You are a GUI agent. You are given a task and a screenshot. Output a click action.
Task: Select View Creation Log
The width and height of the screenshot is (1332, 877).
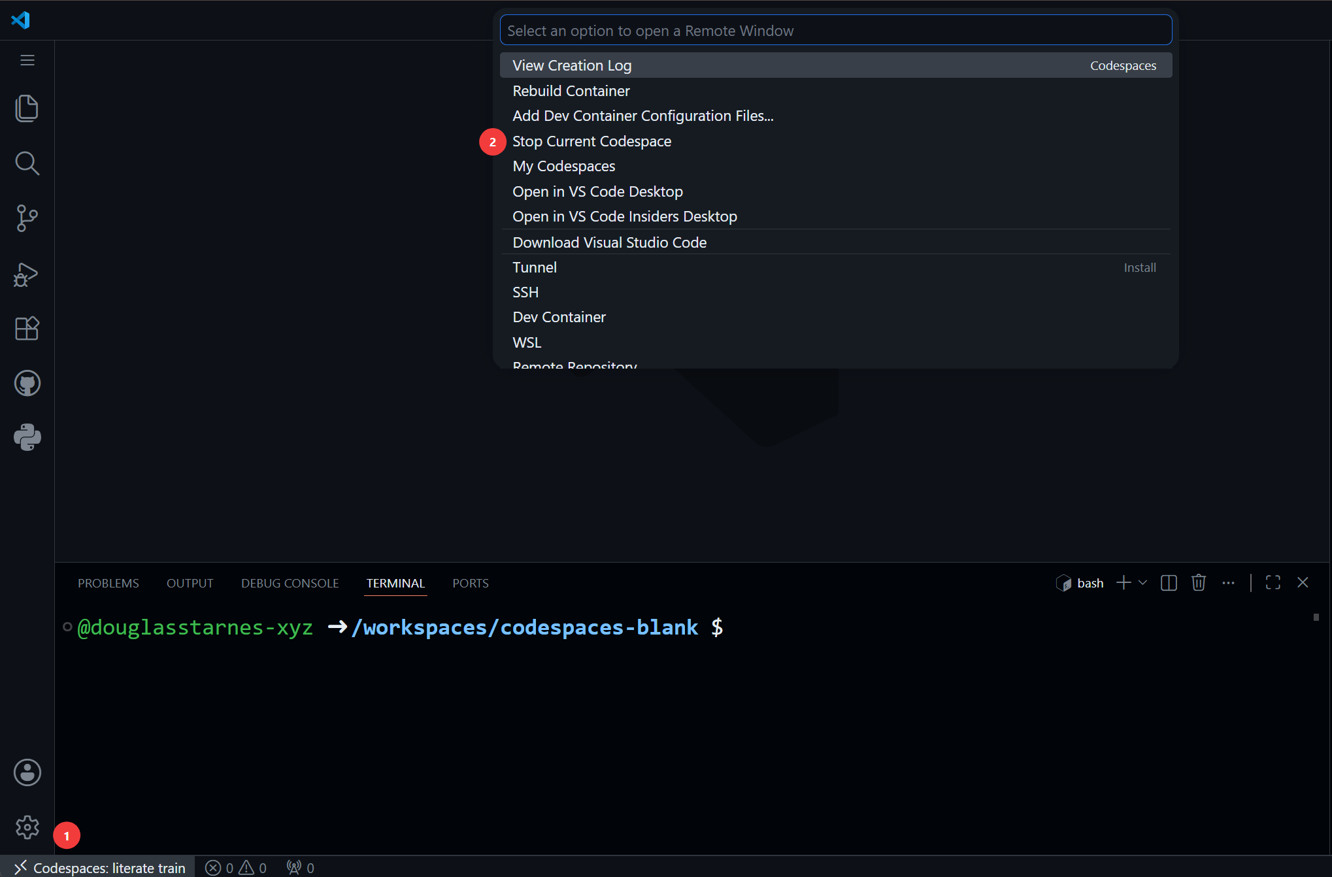836,65
